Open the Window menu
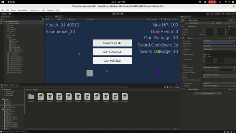Screen dimensions: 236x133 click(x=50, y=10)
